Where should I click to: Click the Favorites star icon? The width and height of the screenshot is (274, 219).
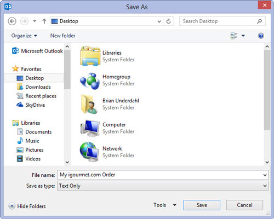click(x=15, y=68)
